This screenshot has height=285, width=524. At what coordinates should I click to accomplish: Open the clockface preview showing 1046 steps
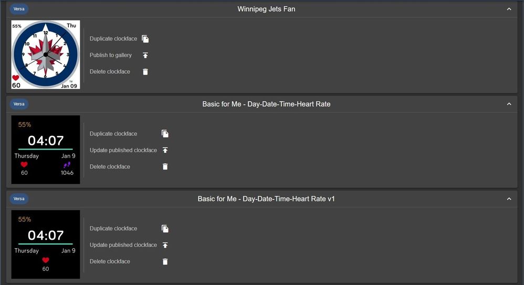[x=46, y=150]
